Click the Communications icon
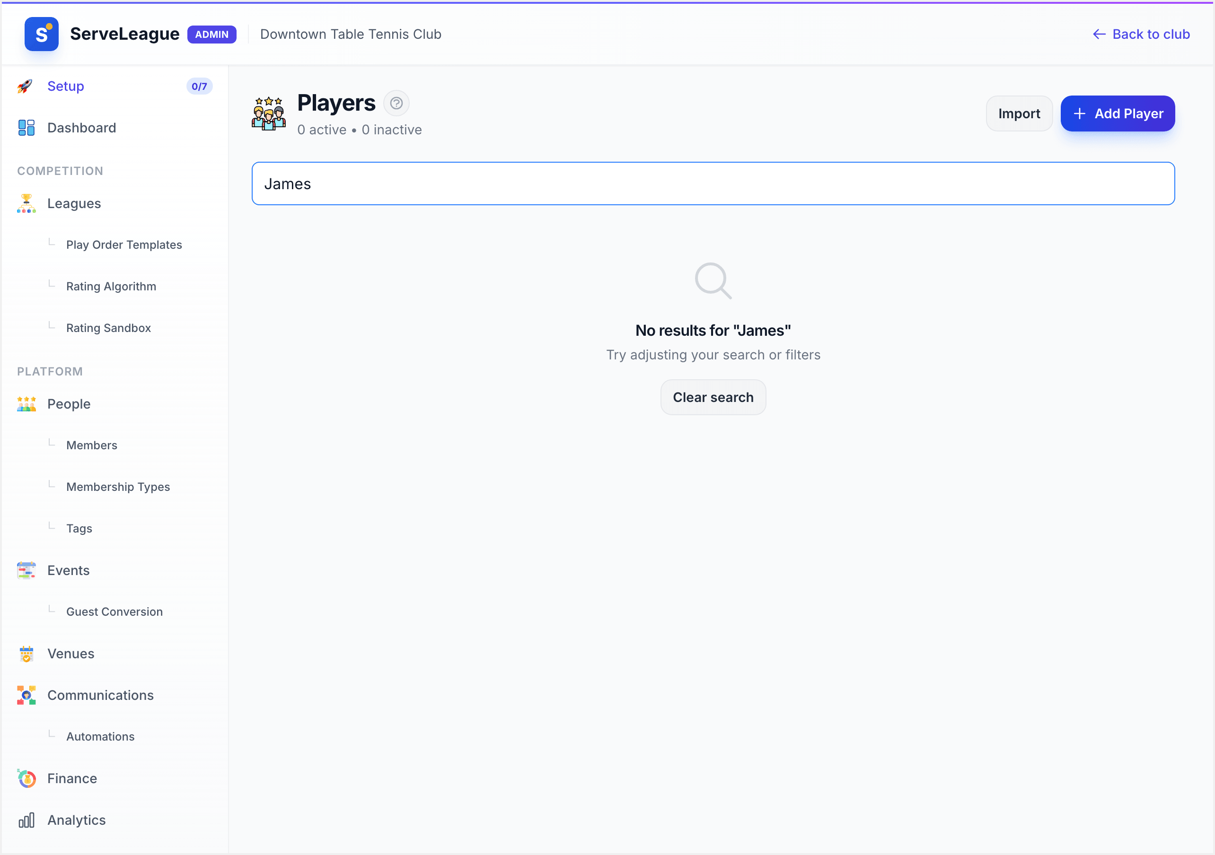Image resolution: width=1215 pixels, height=855 pixels. [26, 695]
